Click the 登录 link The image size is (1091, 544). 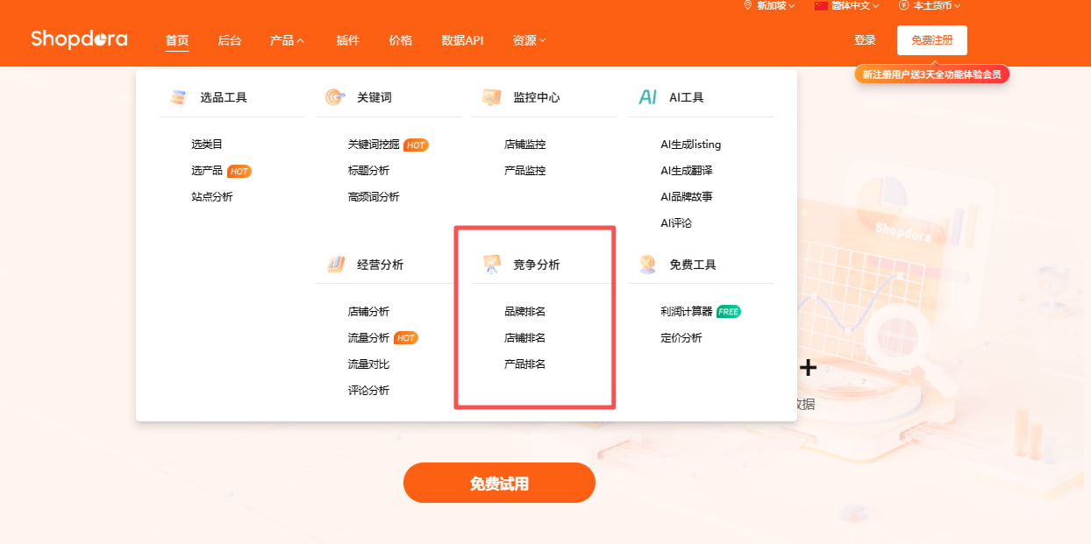pyautogui.click(x=864, y=39)
